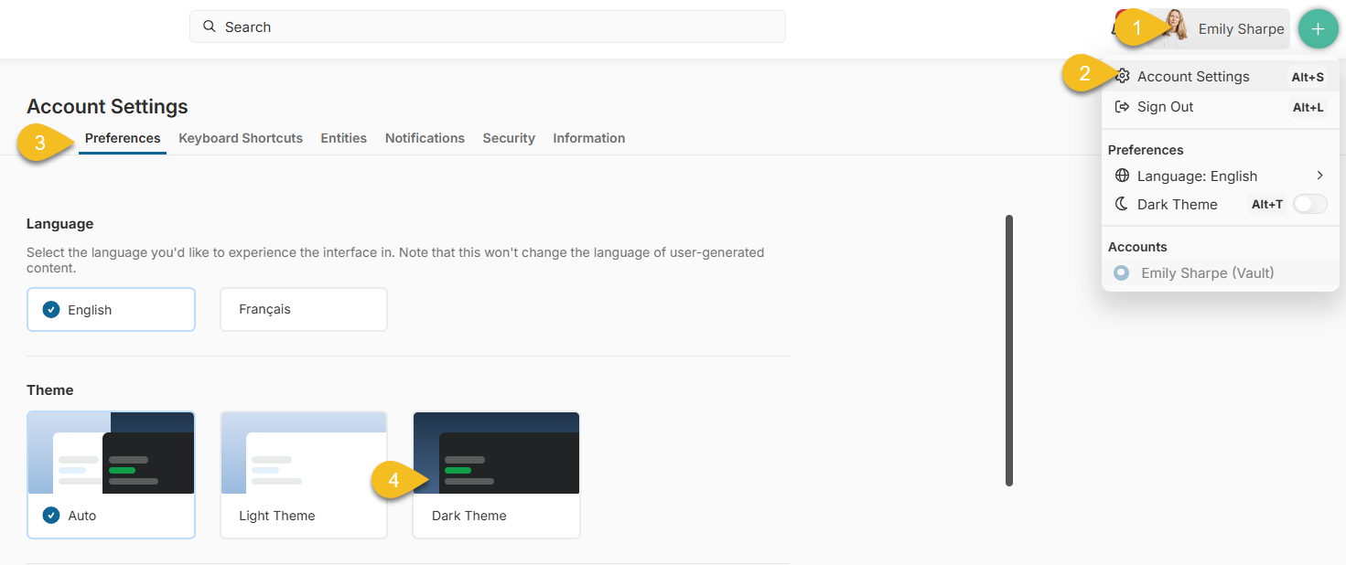Switch to the Keyboard Shortcuts tab

point(240,138)
